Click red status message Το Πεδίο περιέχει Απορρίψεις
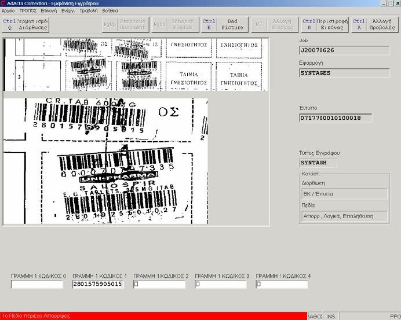This screenshot has height=320, width=401. [x=154, y=316]
